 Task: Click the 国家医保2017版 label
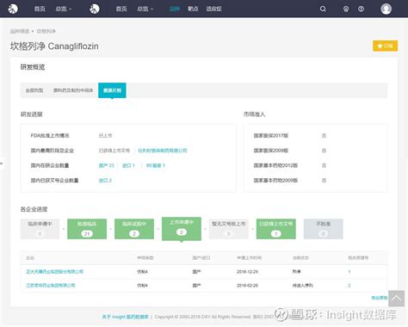271,135
